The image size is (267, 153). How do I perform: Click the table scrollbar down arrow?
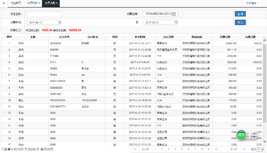[265, 141]
